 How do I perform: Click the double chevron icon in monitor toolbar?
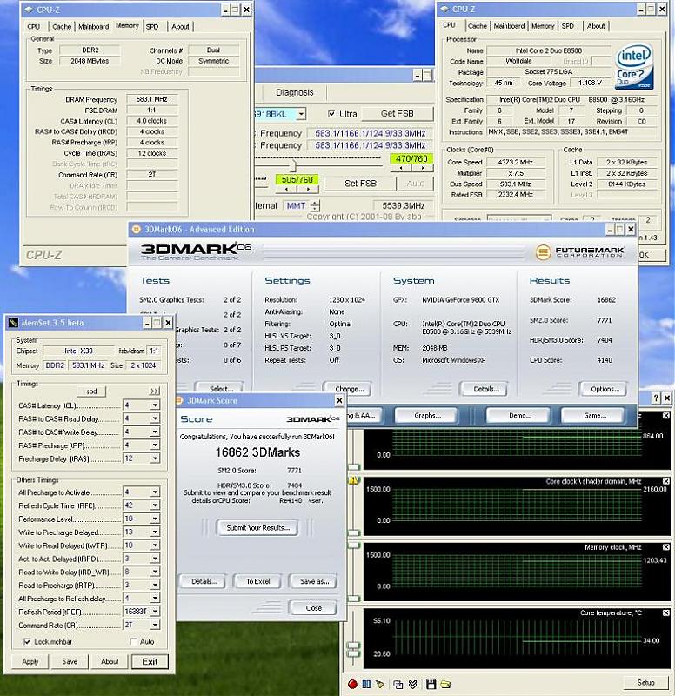[x=412, y=685]
